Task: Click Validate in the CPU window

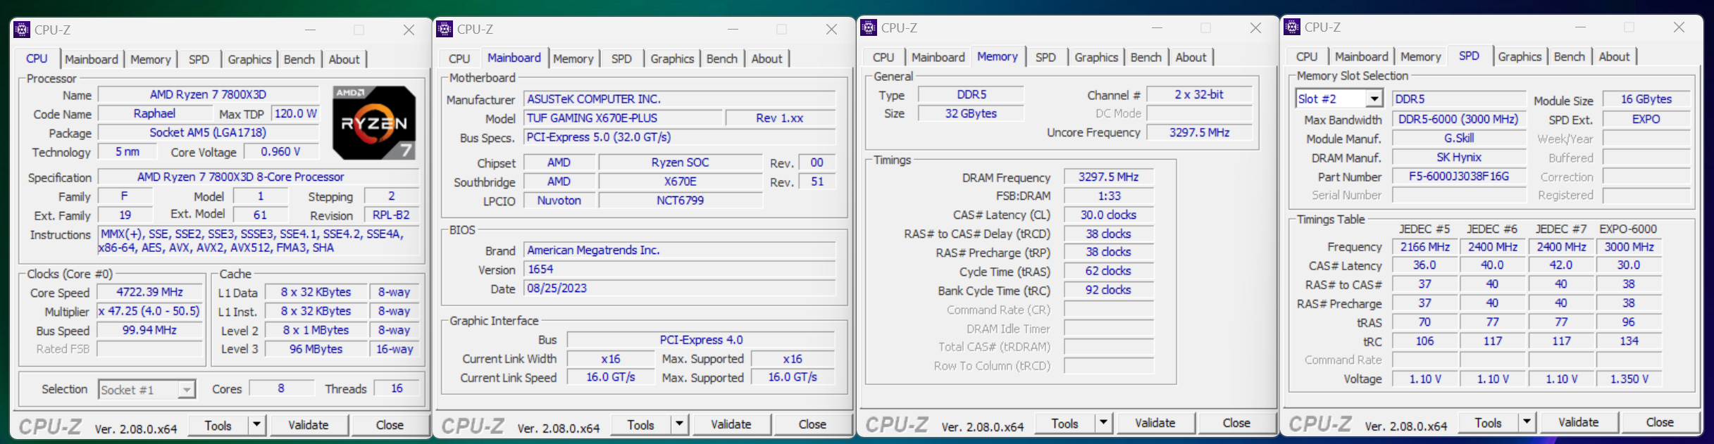Action: 309,425
